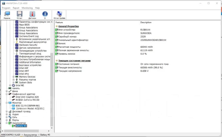Click the Текущее состояние питания heading
222x137 pixels.
(x=75, y=61)
